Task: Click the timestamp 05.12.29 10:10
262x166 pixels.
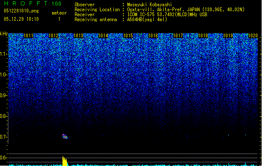Action: click(21, 19)
